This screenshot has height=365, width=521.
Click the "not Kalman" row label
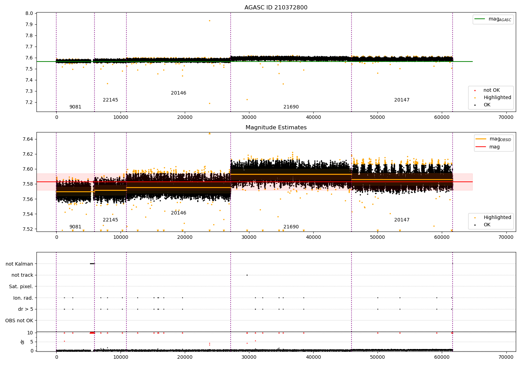point(19,264)
